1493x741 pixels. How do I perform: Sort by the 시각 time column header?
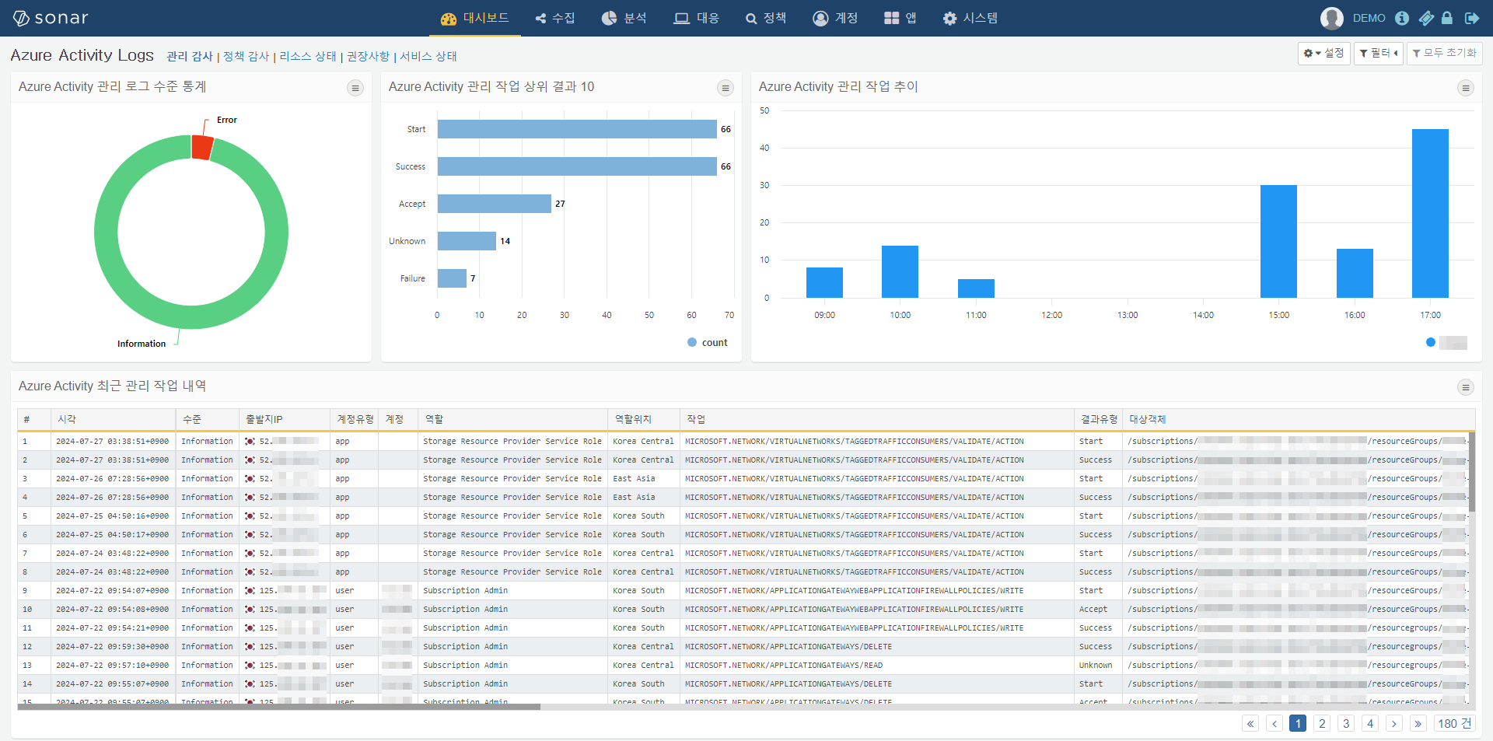click(x=113, y=419)
